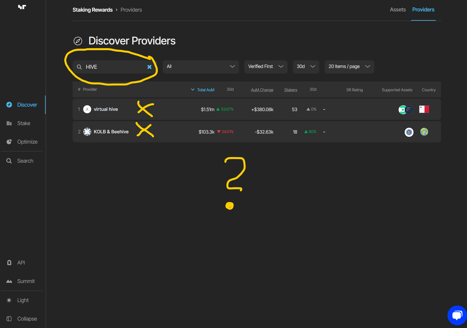Click Collapse label to shrink sidebar
This screenshot has height=328, width=467.
coord(27,319)
